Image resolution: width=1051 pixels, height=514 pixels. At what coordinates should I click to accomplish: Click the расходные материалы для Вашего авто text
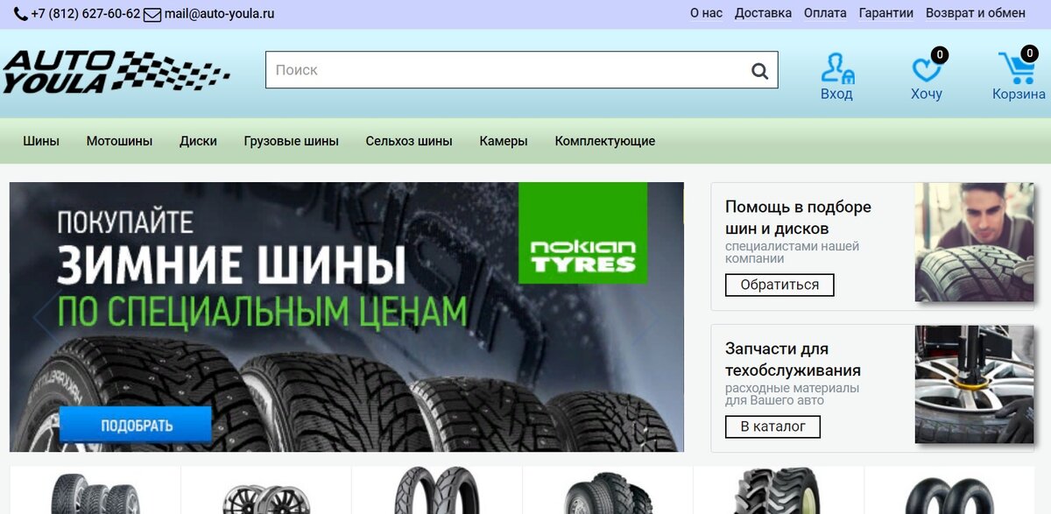(792, 394)
